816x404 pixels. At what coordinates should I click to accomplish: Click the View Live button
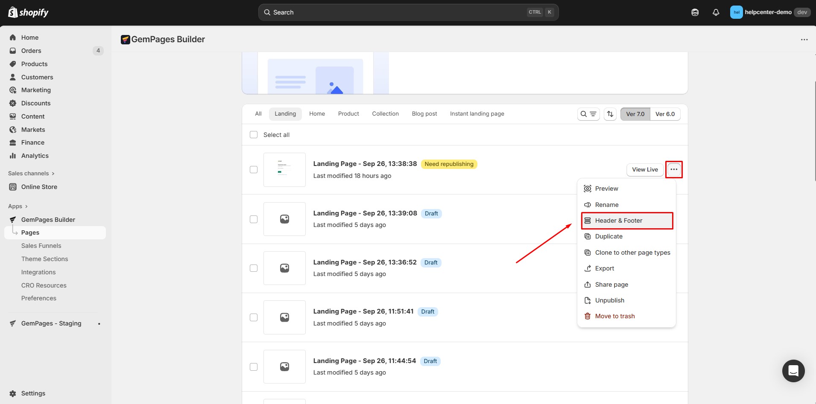point(645,169)
